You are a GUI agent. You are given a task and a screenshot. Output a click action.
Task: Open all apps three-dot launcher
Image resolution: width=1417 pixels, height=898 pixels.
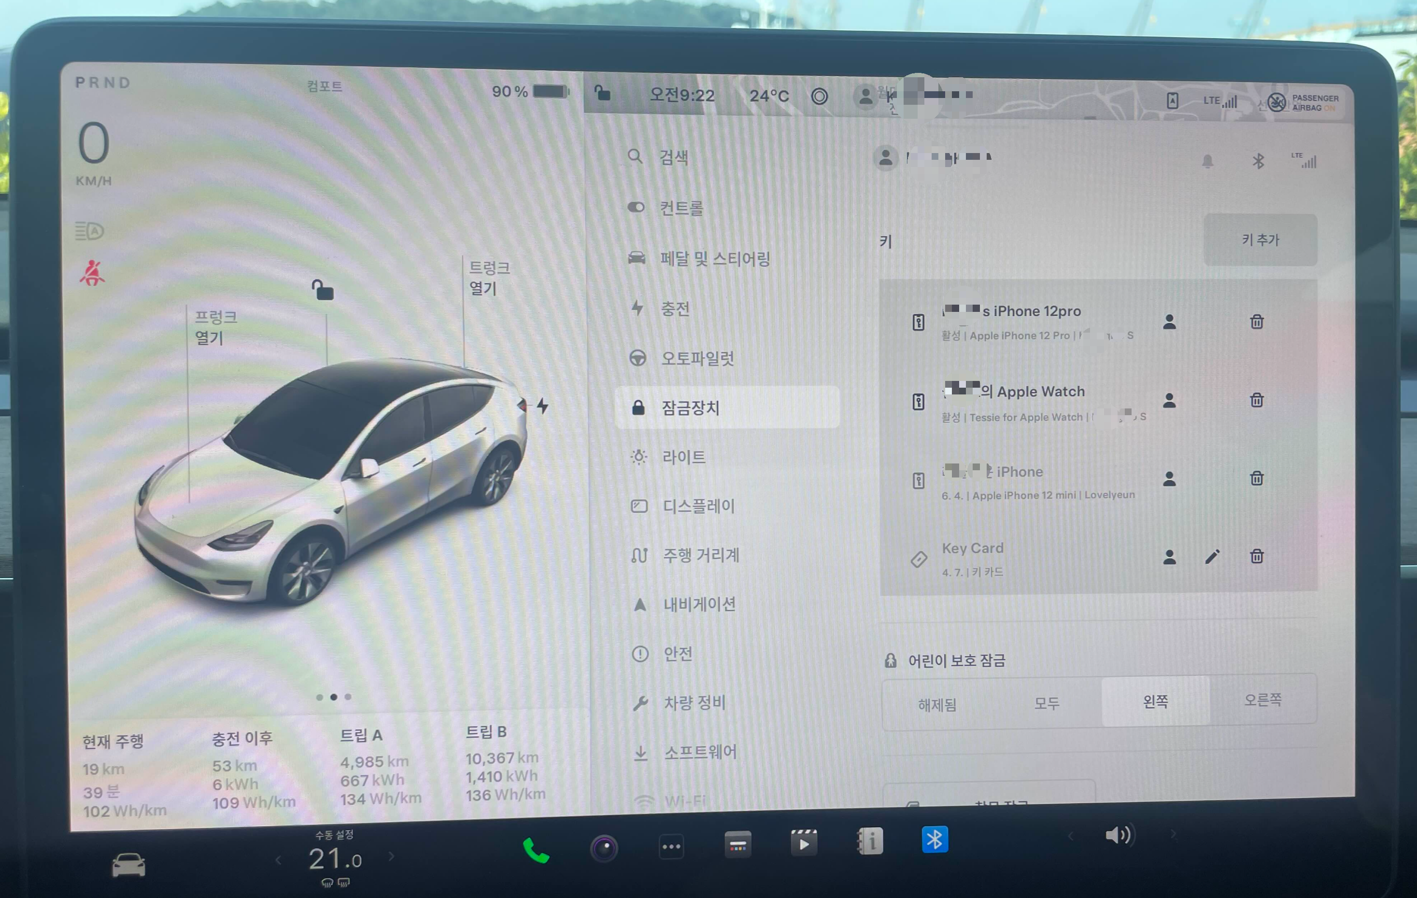pos(671,847)
